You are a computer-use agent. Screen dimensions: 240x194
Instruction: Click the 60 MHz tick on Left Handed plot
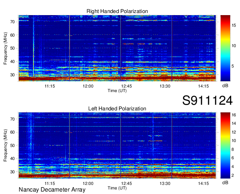12,132
